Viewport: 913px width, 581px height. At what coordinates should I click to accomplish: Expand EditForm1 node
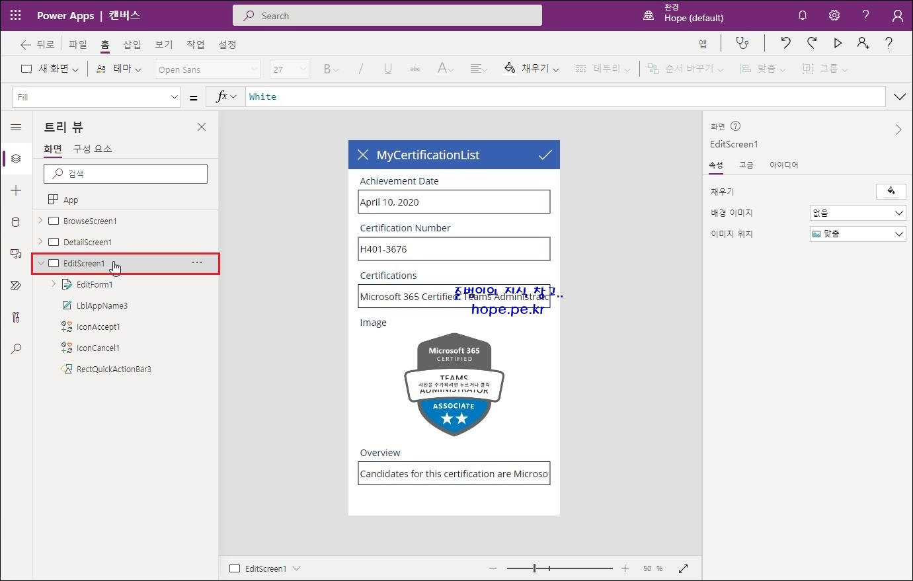coord(54,284)
